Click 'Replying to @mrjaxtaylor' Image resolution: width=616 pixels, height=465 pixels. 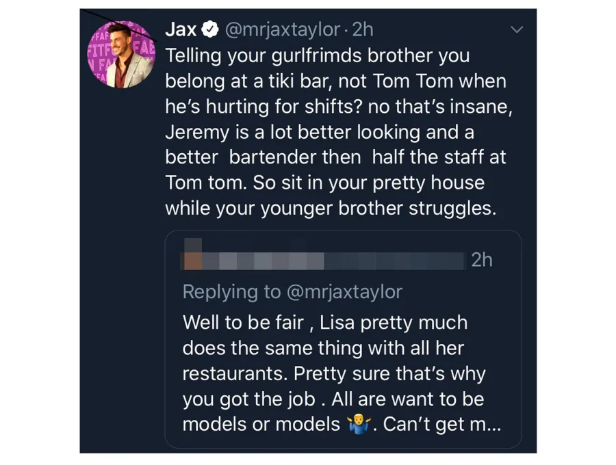click(293, 292)
